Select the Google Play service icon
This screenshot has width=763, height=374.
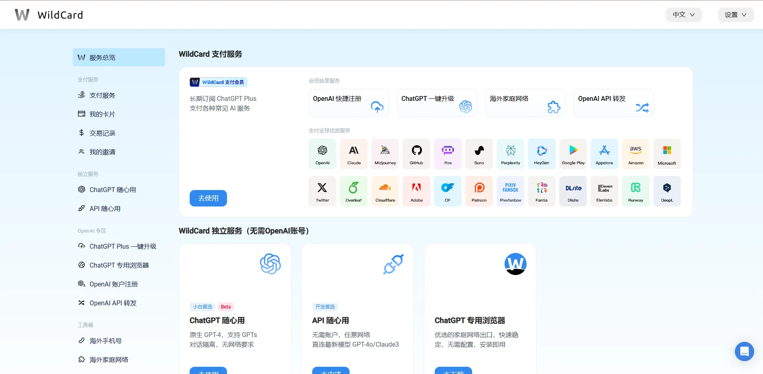pos(573,154)
